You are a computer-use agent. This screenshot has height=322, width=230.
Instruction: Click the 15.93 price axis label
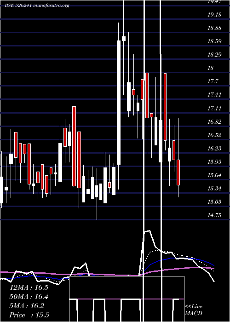(x=214, y=162)
